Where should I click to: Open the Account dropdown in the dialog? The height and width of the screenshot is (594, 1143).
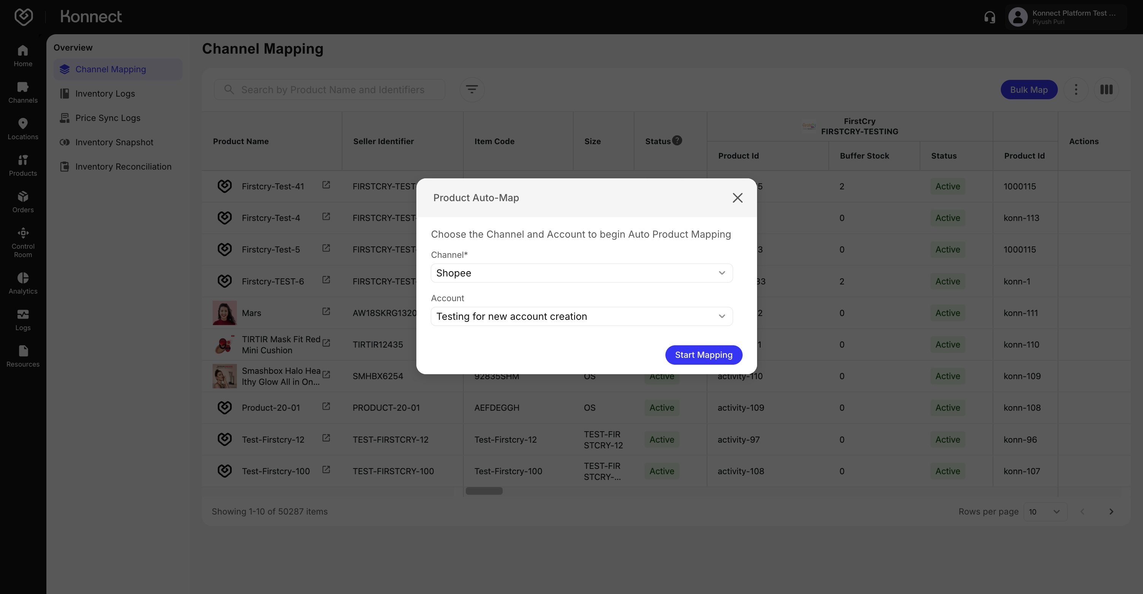click(582, 316)
